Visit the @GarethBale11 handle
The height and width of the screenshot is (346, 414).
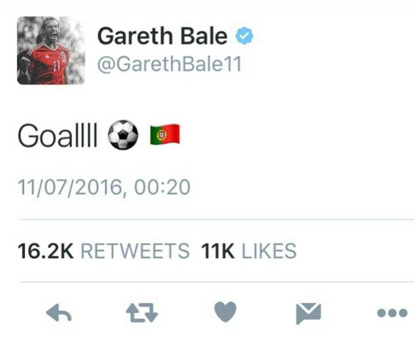170,64
